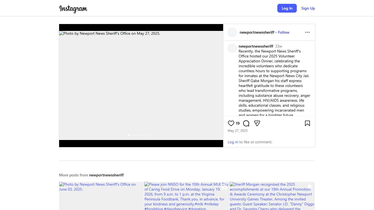
Task: Open the MLK Day food drive post thumbnail
Action: point(186,196)
